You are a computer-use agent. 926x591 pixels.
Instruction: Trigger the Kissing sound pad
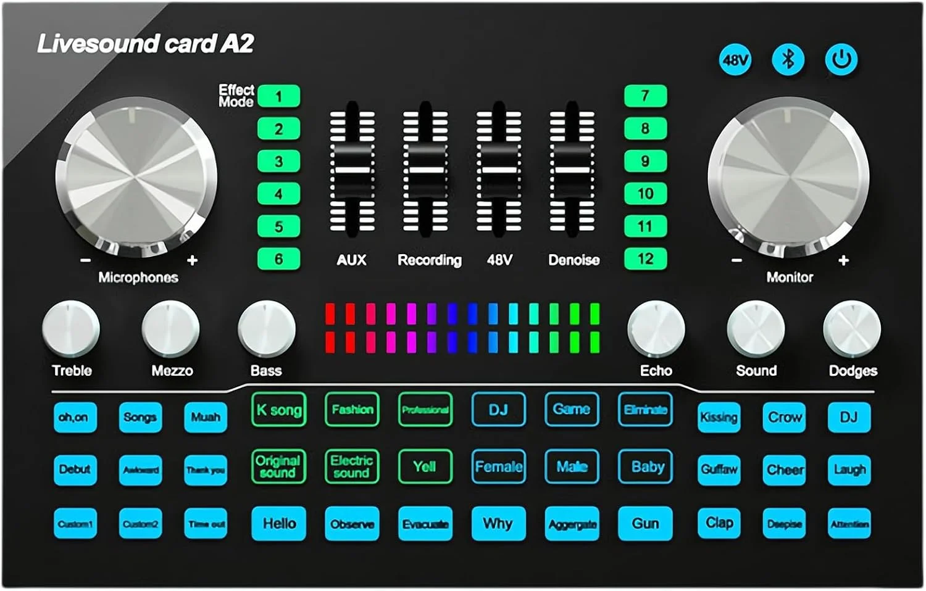point(719,418)
